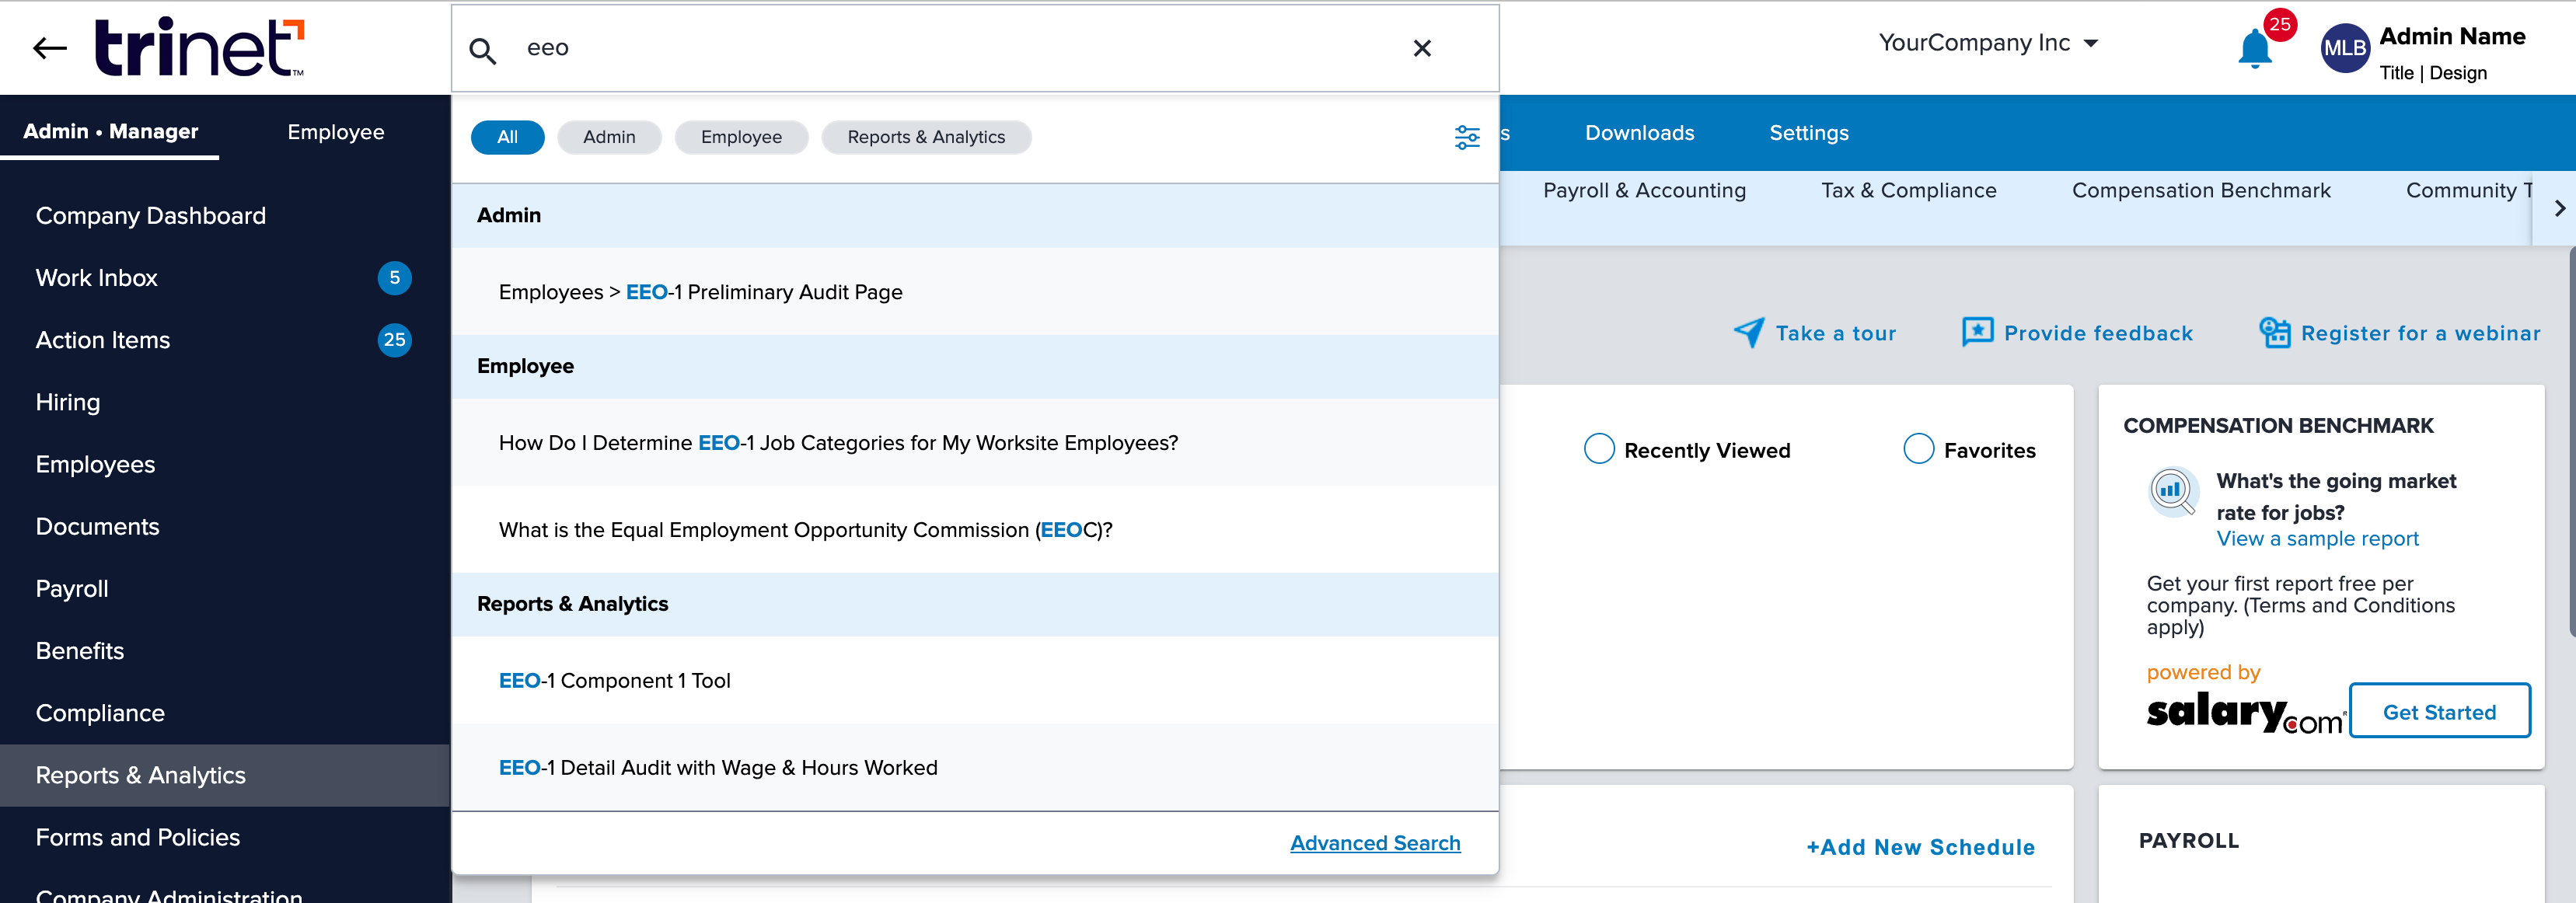
Task: Click the Provide Feedback chat icon
Action: coord(1973,333)
